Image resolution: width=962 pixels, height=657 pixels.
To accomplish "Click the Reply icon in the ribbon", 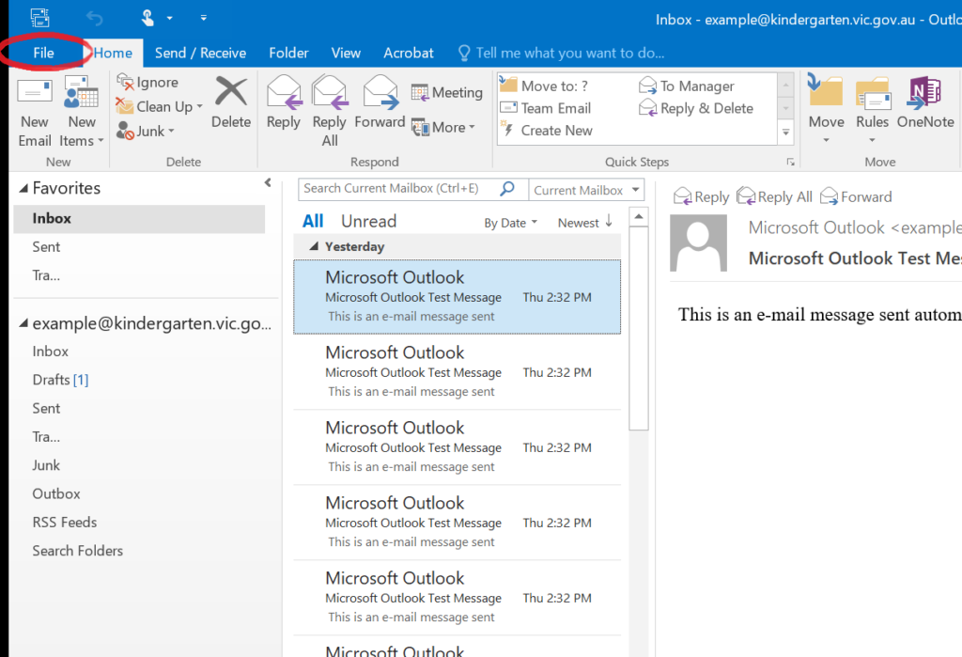I will (284, 92).
